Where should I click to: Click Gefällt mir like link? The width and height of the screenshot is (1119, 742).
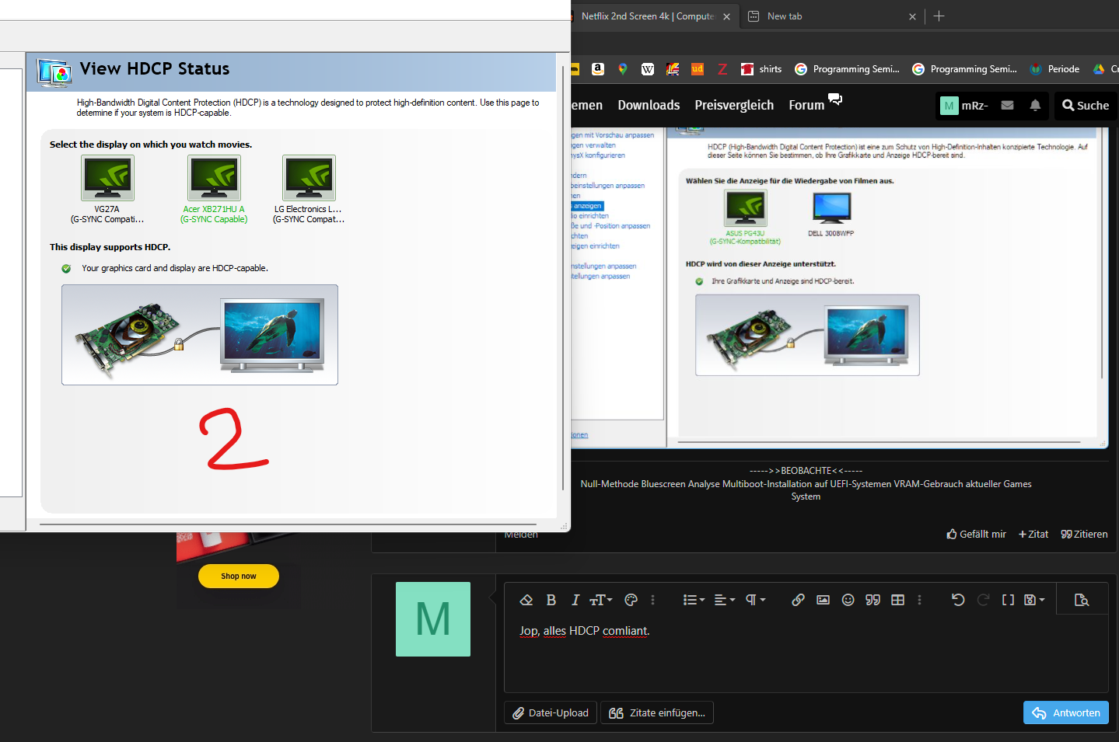[976, 535]
